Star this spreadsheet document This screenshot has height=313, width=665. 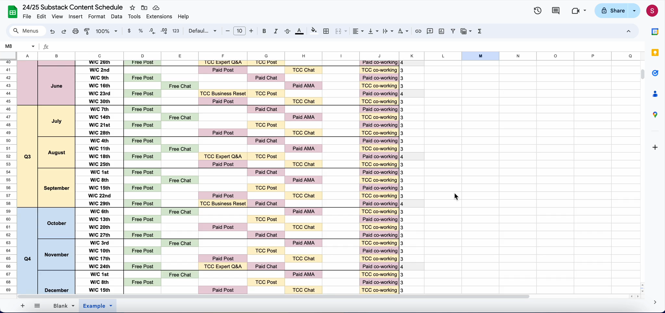132,7
